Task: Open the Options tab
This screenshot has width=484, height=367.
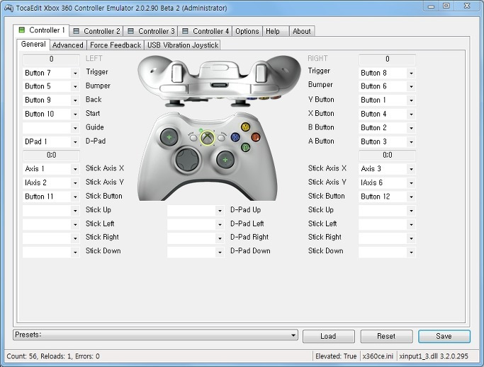Action: [247, 31]
